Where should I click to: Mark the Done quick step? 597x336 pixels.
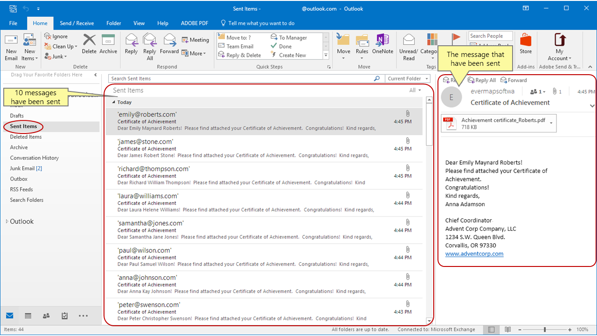point(284,46)
